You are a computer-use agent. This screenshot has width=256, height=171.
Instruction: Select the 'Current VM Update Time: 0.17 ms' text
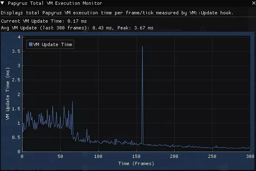(44, 21)
